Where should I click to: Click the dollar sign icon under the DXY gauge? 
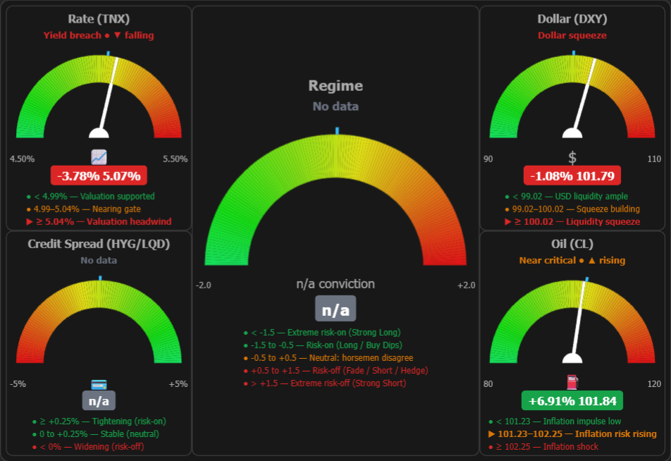pos(572,158)
